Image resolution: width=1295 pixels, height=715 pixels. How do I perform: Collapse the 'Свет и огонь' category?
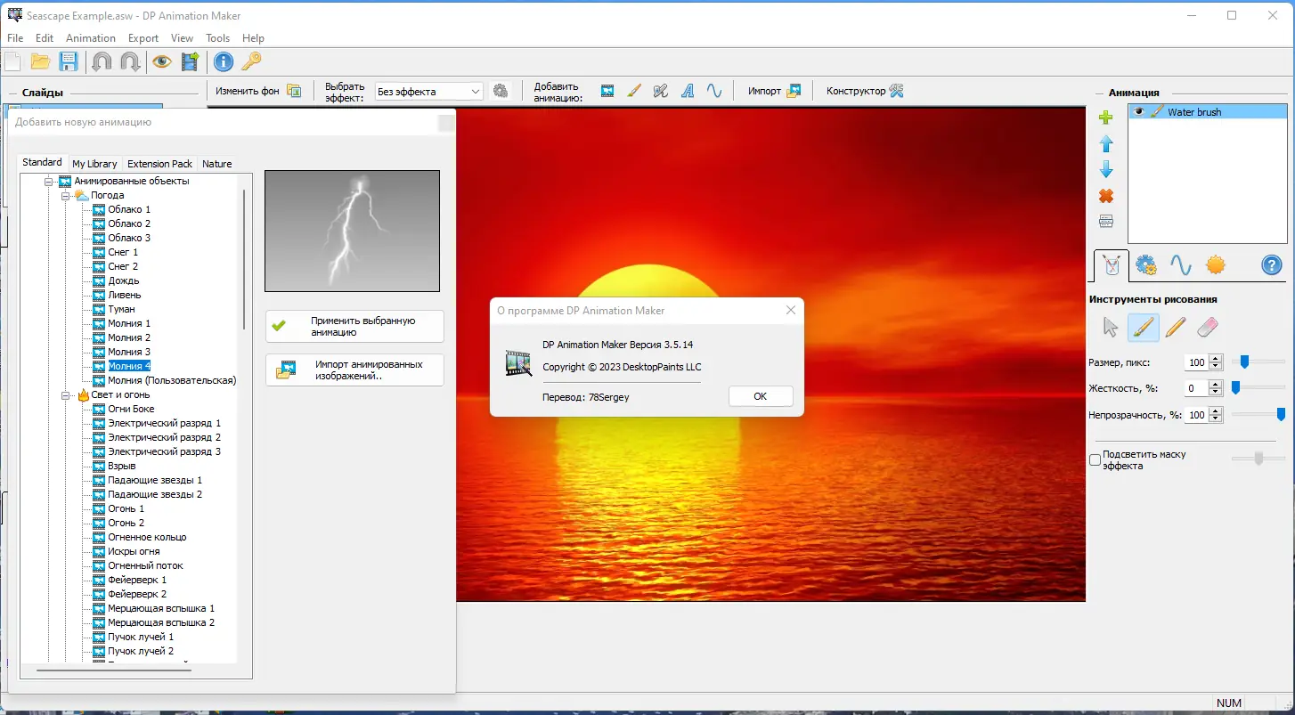tap(64, 394)
